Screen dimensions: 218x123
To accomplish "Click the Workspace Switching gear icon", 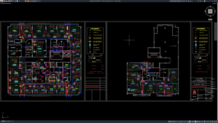I will [x=204, y=122].
